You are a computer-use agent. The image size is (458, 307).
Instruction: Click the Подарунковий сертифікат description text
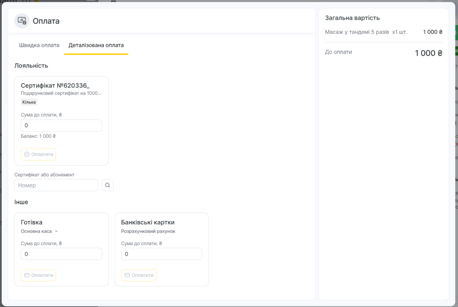pos(61,93)
